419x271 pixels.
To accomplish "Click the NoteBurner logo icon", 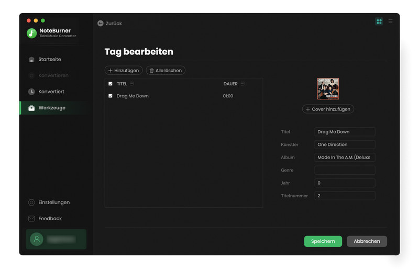I will (31, 33).
